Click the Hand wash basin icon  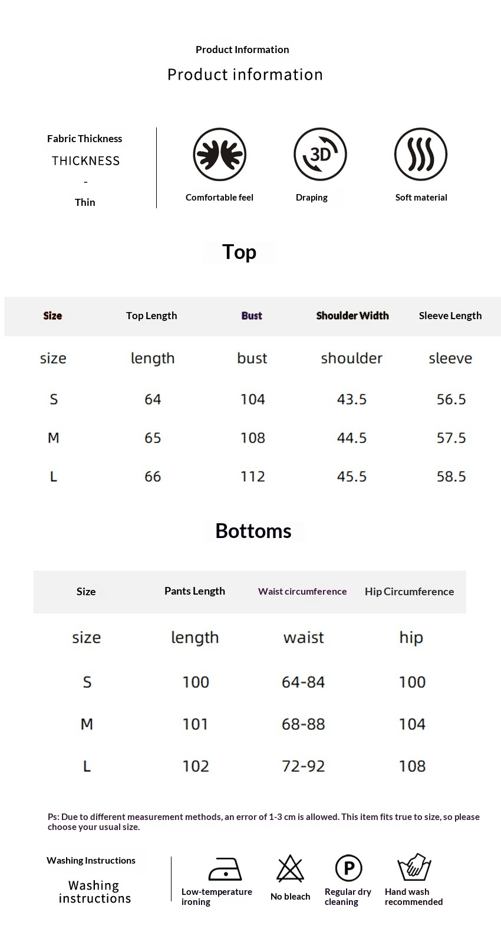[x=414, y=867]
